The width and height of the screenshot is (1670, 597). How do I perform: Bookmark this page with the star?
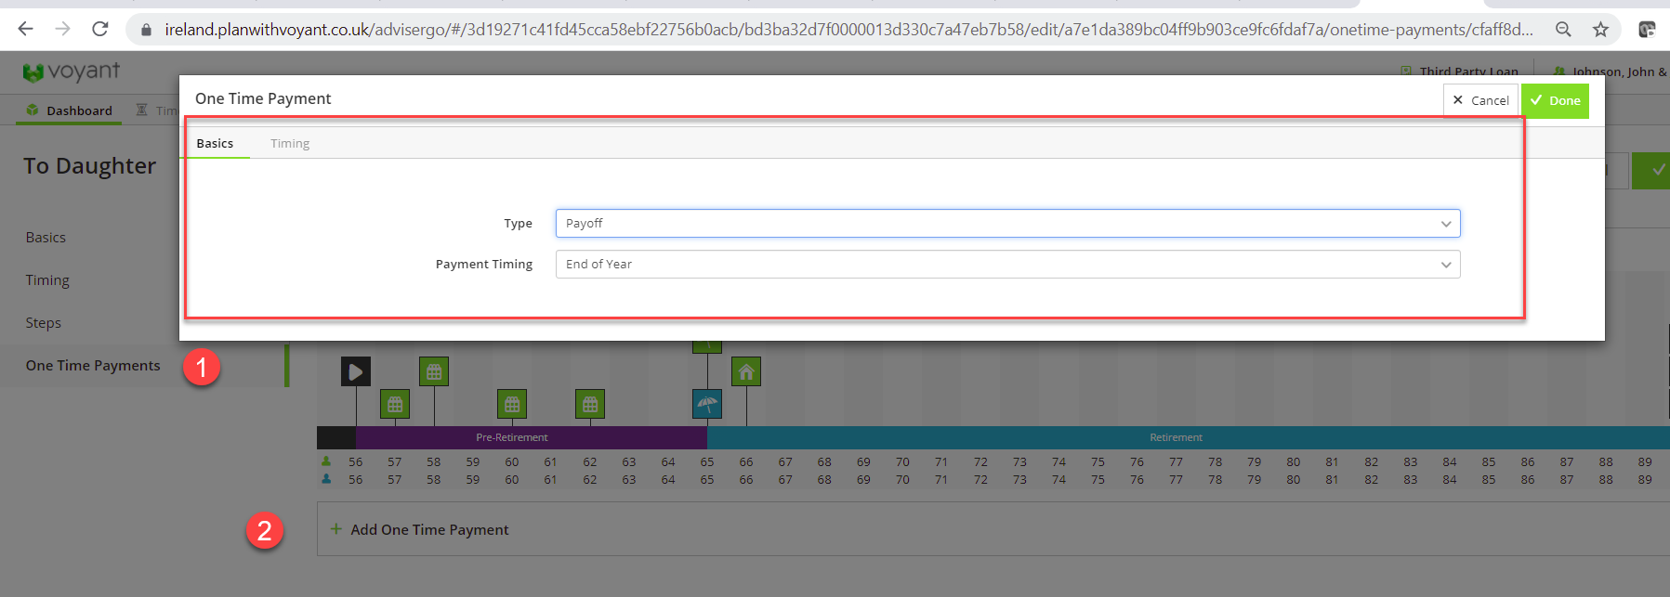click(1600, 30)
